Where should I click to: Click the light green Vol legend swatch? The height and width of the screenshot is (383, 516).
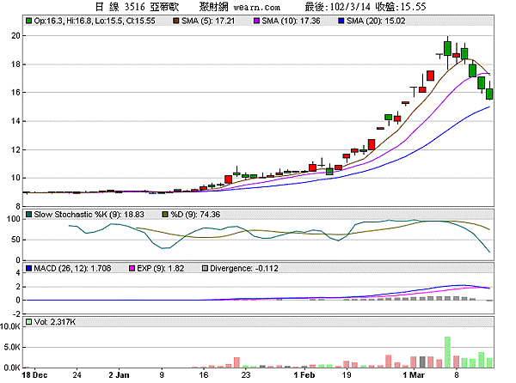point(29,322)
